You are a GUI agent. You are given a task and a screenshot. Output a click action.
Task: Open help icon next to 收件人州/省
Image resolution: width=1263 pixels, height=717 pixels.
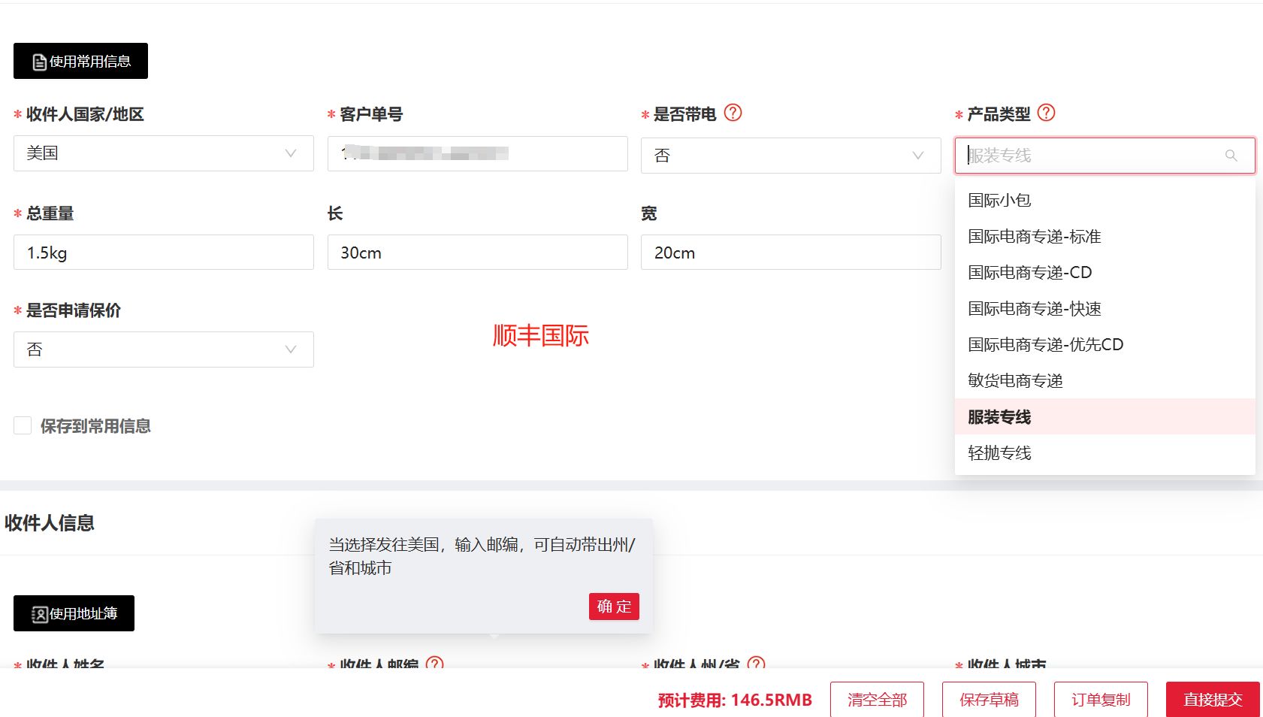point(757,664)
